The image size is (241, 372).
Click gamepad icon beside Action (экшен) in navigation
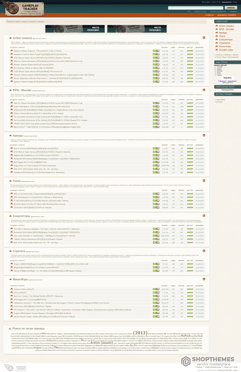click(x=217, y=26)
